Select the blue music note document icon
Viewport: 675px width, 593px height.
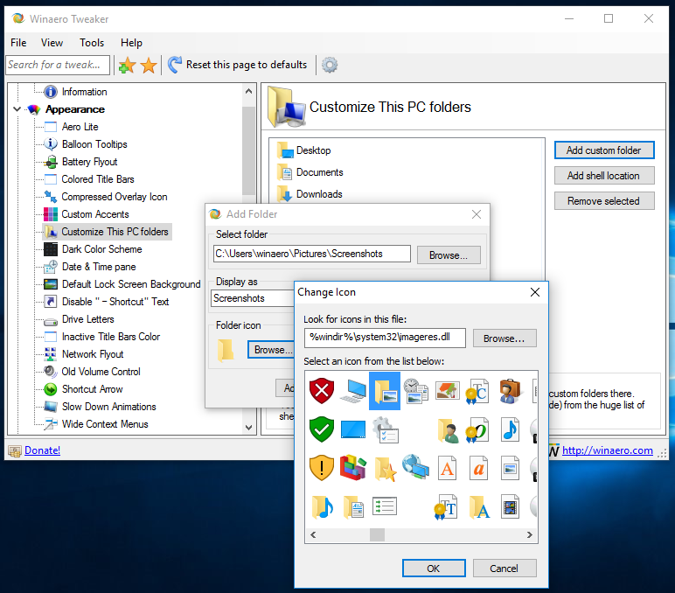[510, 429]
